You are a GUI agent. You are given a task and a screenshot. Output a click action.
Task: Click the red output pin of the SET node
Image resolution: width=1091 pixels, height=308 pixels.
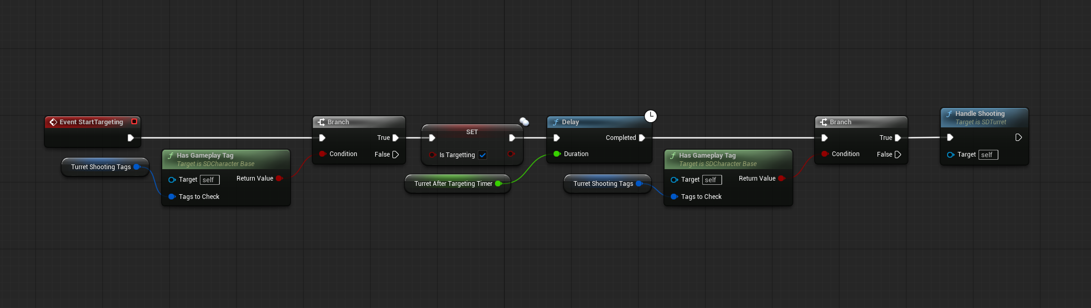click(511, 154)
